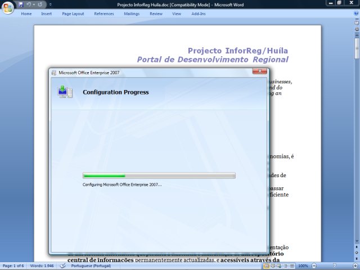
Task: Click the 'Configuration Progress' heading
Action: (x=116, y=92)
